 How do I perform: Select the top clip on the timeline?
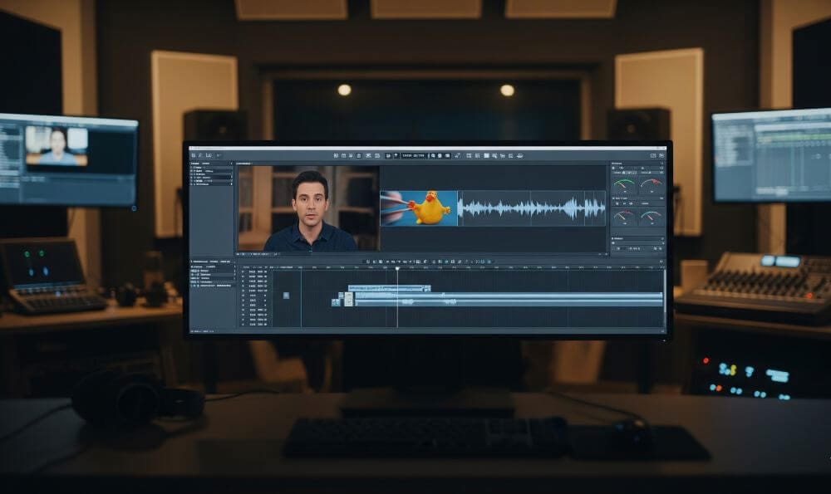coord(389,288)
